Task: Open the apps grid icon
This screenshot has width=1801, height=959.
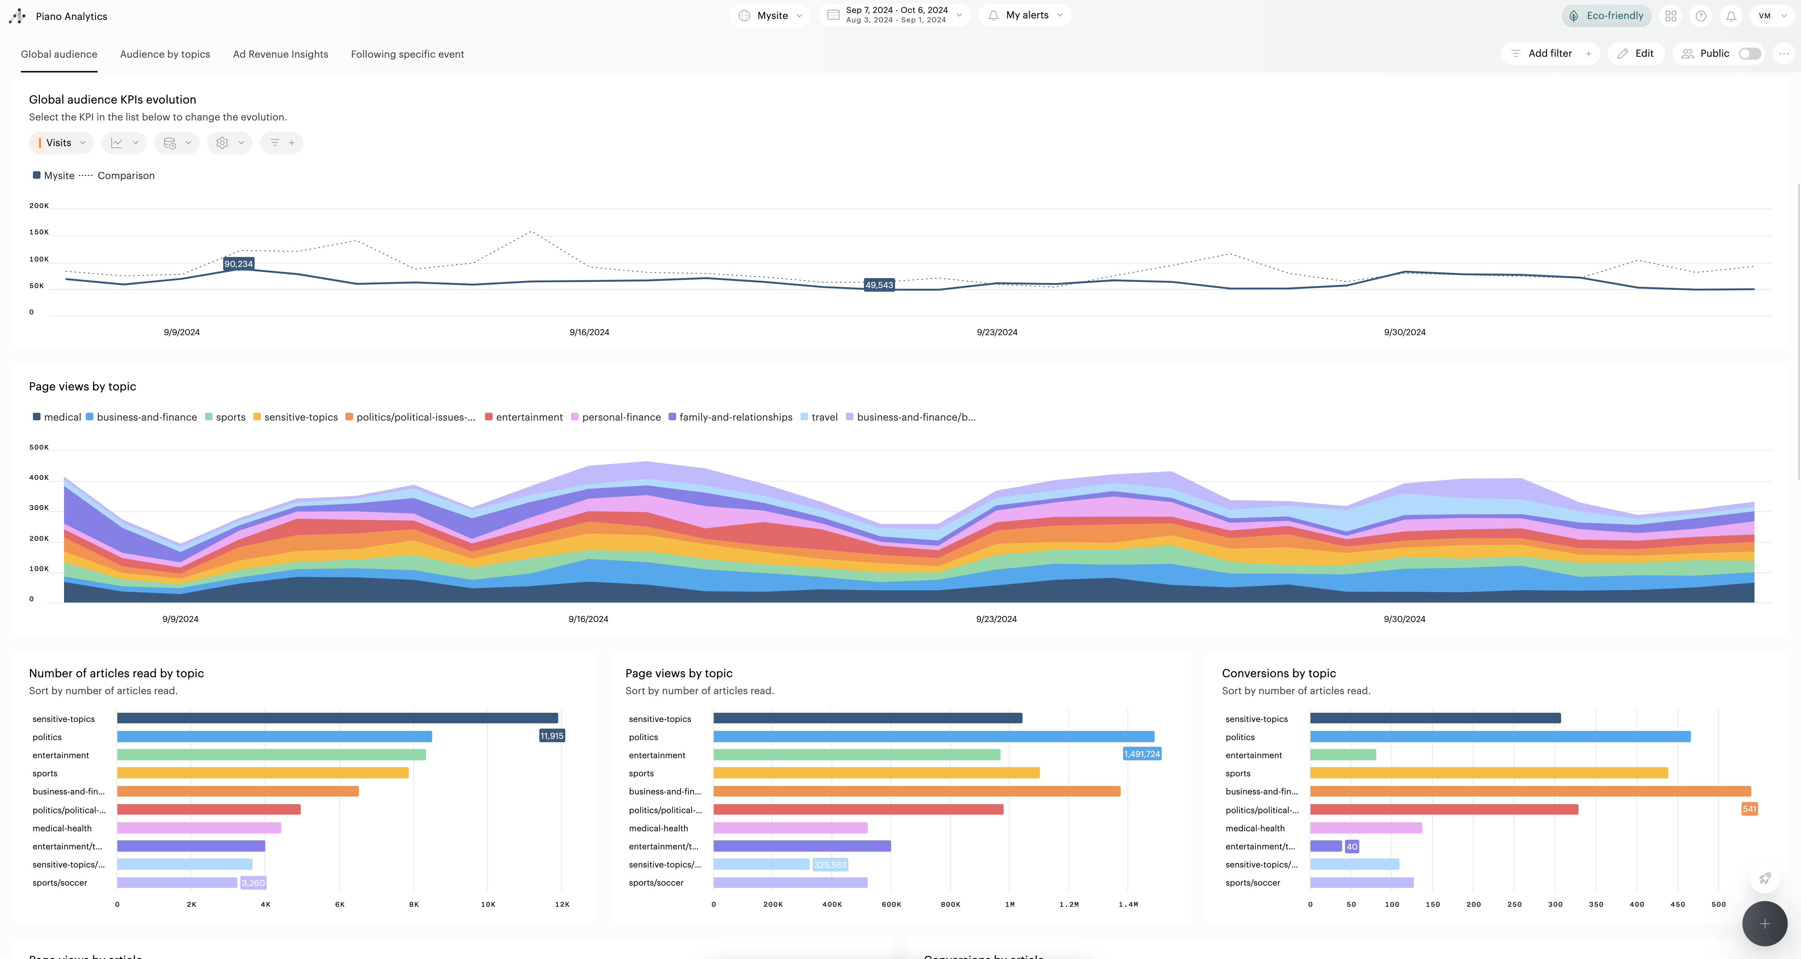Action: click(x=1670, y=16)
